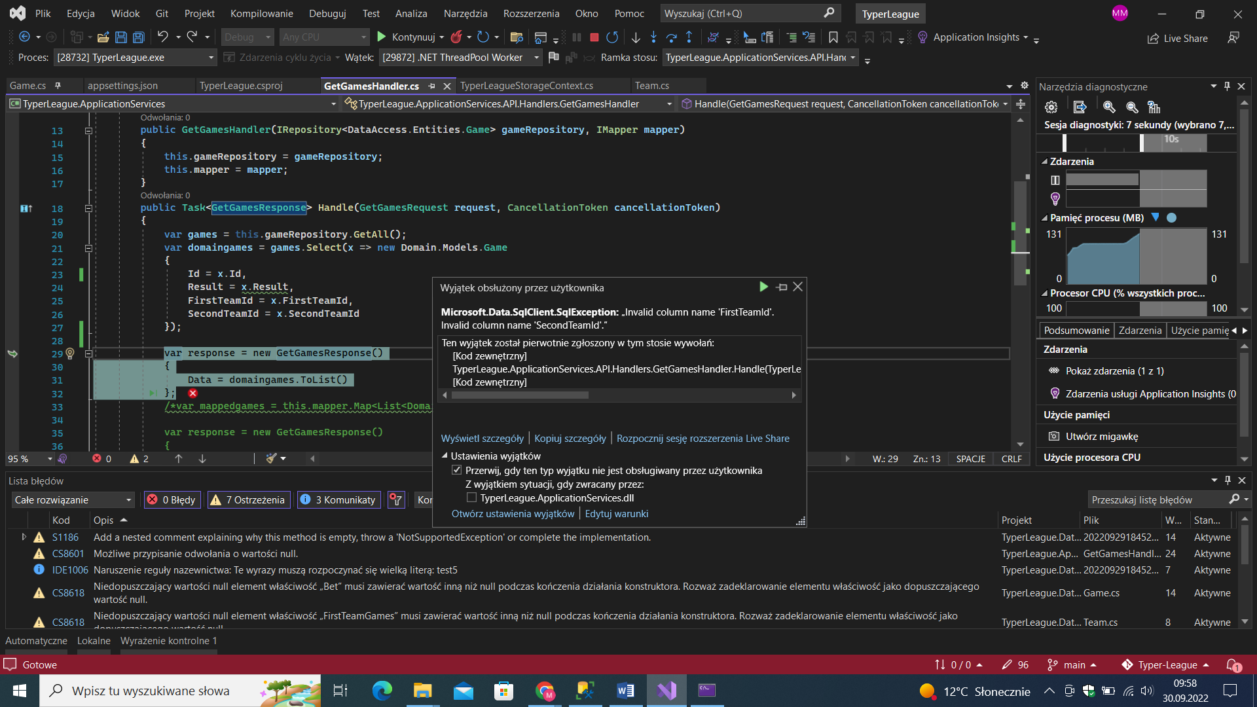This screenshot has height=707, width=1257.
Task: Open the Narzędzia menu
Action: (465, 13)
